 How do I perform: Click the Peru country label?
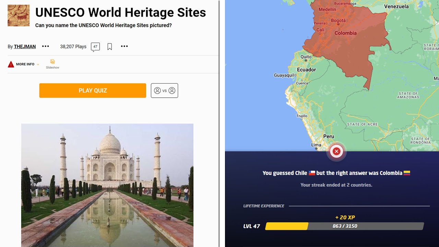pos(329,137)
